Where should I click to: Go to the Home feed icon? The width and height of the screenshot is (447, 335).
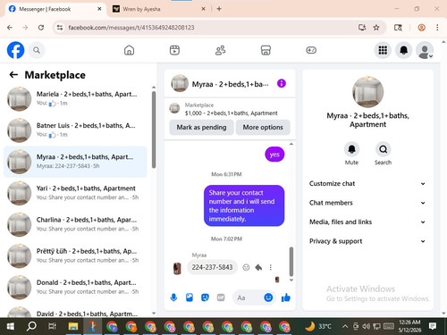[129, 50]
